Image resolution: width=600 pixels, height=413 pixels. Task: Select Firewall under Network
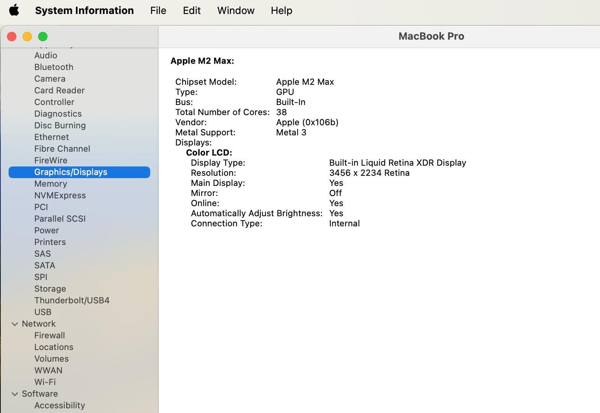pyautogui.click(x=49, y=336)
